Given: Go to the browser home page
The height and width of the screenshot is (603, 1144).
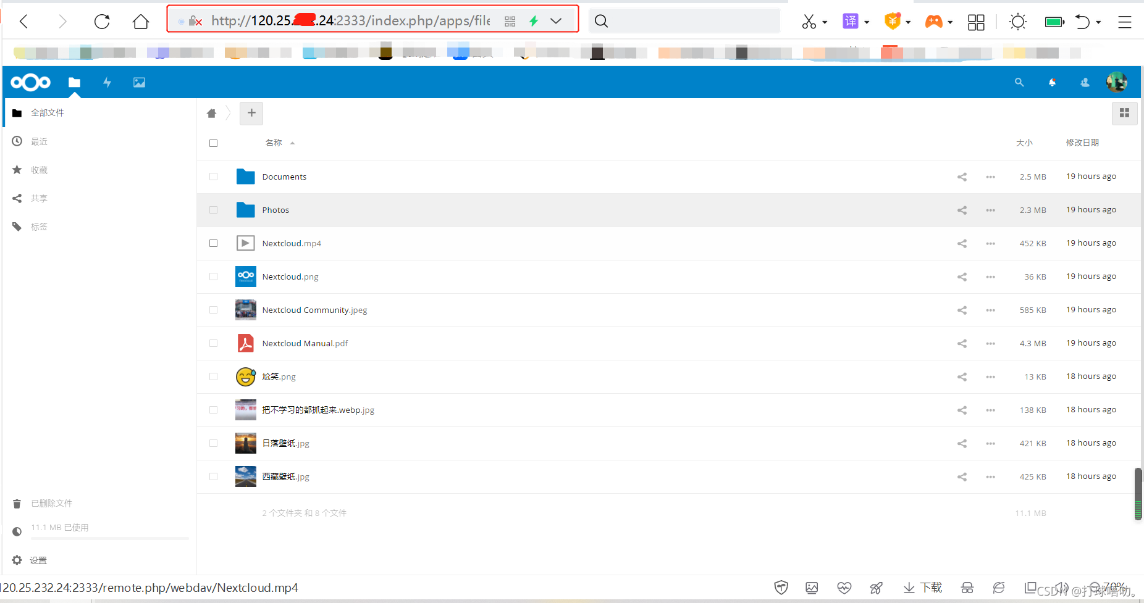Looking at the screenshot, I should 141,22.
